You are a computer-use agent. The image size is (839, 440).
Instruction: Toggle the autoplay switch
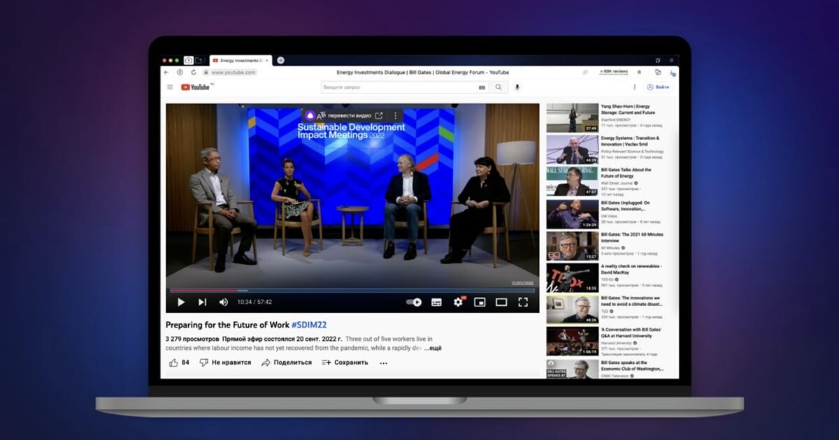[414, 302]
